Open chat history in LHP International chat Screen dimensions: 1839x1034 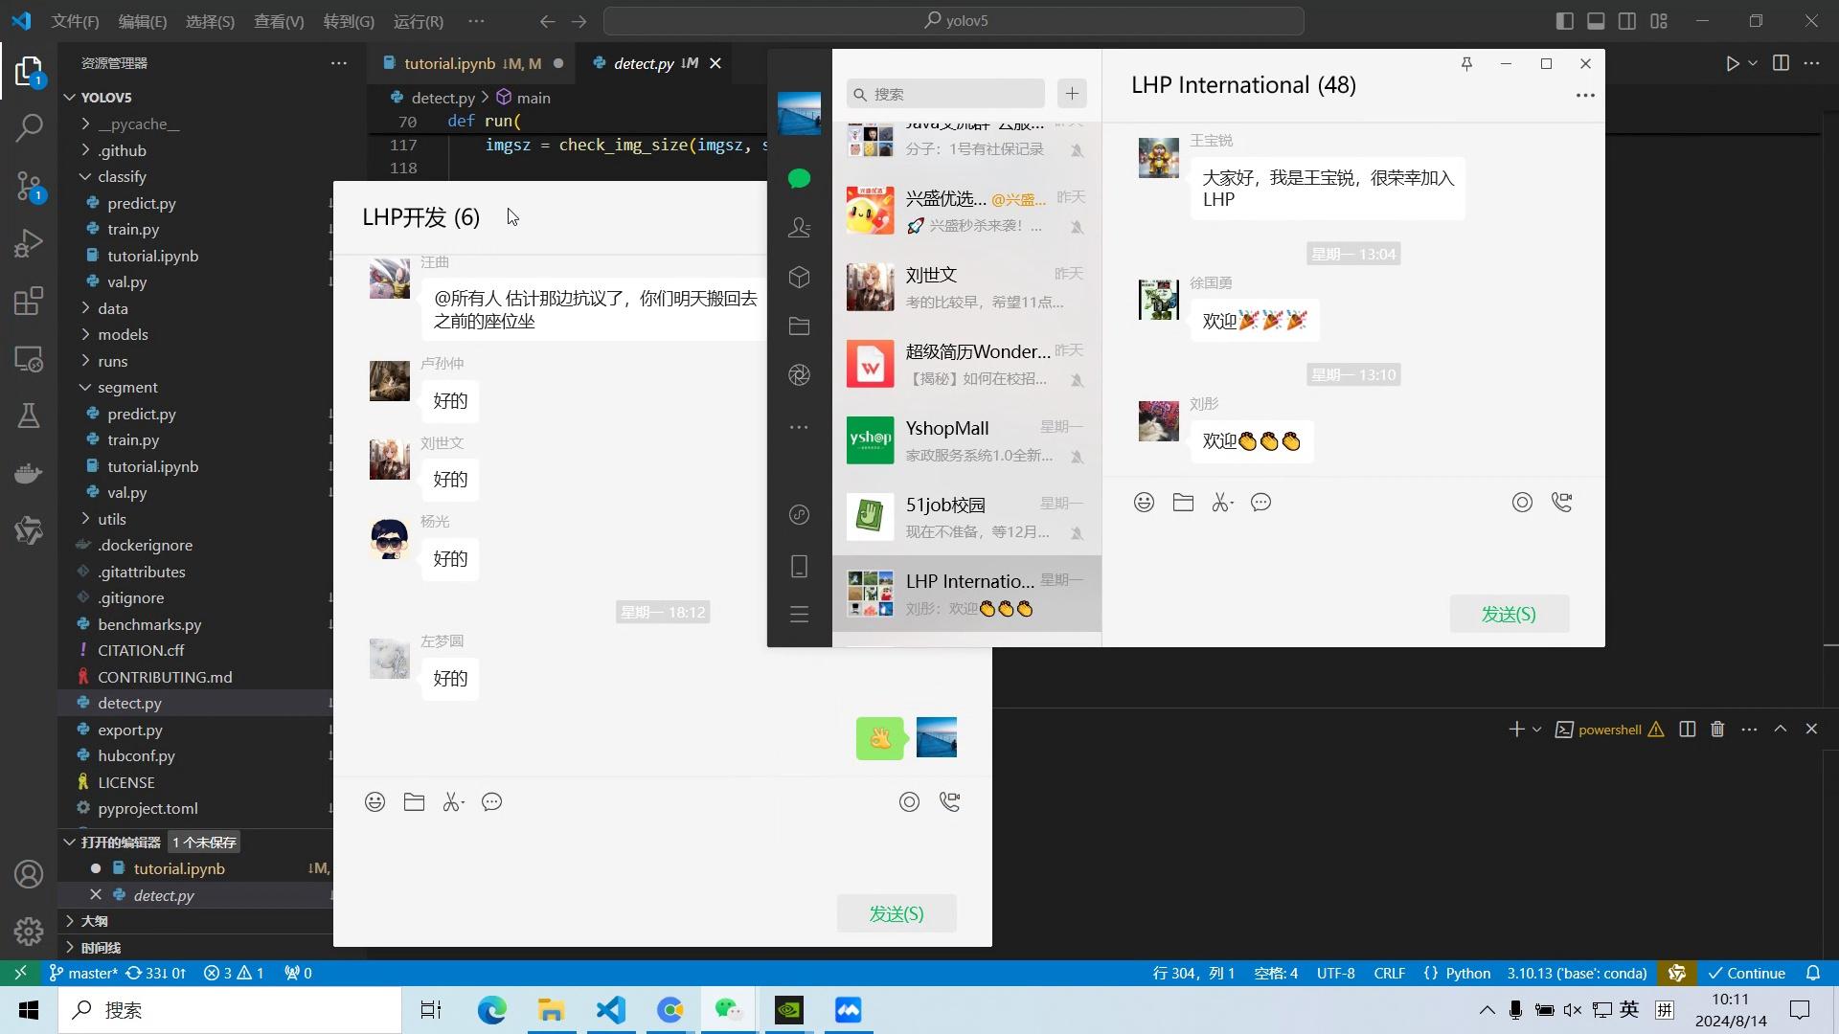click(1260, 503)
